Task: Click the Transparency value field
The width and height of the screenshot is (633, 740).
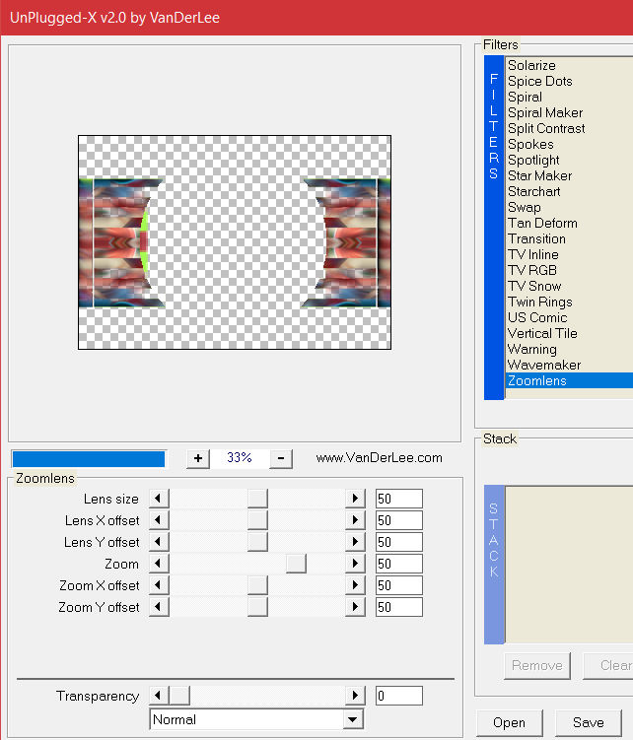Action: click(398, 696)
